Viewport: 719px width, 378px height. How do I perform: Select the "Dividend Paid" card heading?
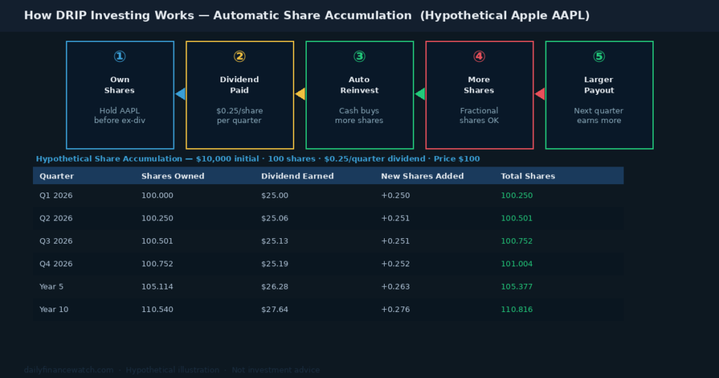(239, 85)
